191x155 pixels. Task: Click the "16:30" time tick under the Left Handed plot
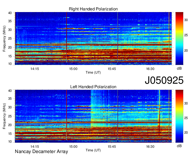tap(150, 147)
